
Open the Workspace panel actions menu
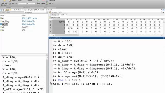tap(47, 12)
